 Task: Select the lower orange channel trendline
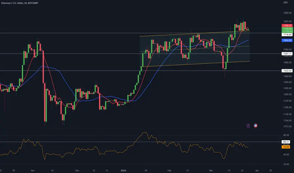point(195,64)
